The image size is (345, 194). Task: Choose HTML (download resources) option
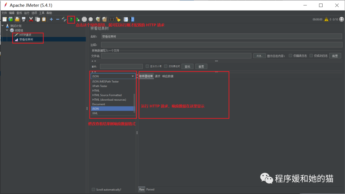click(x=112, y=100)
